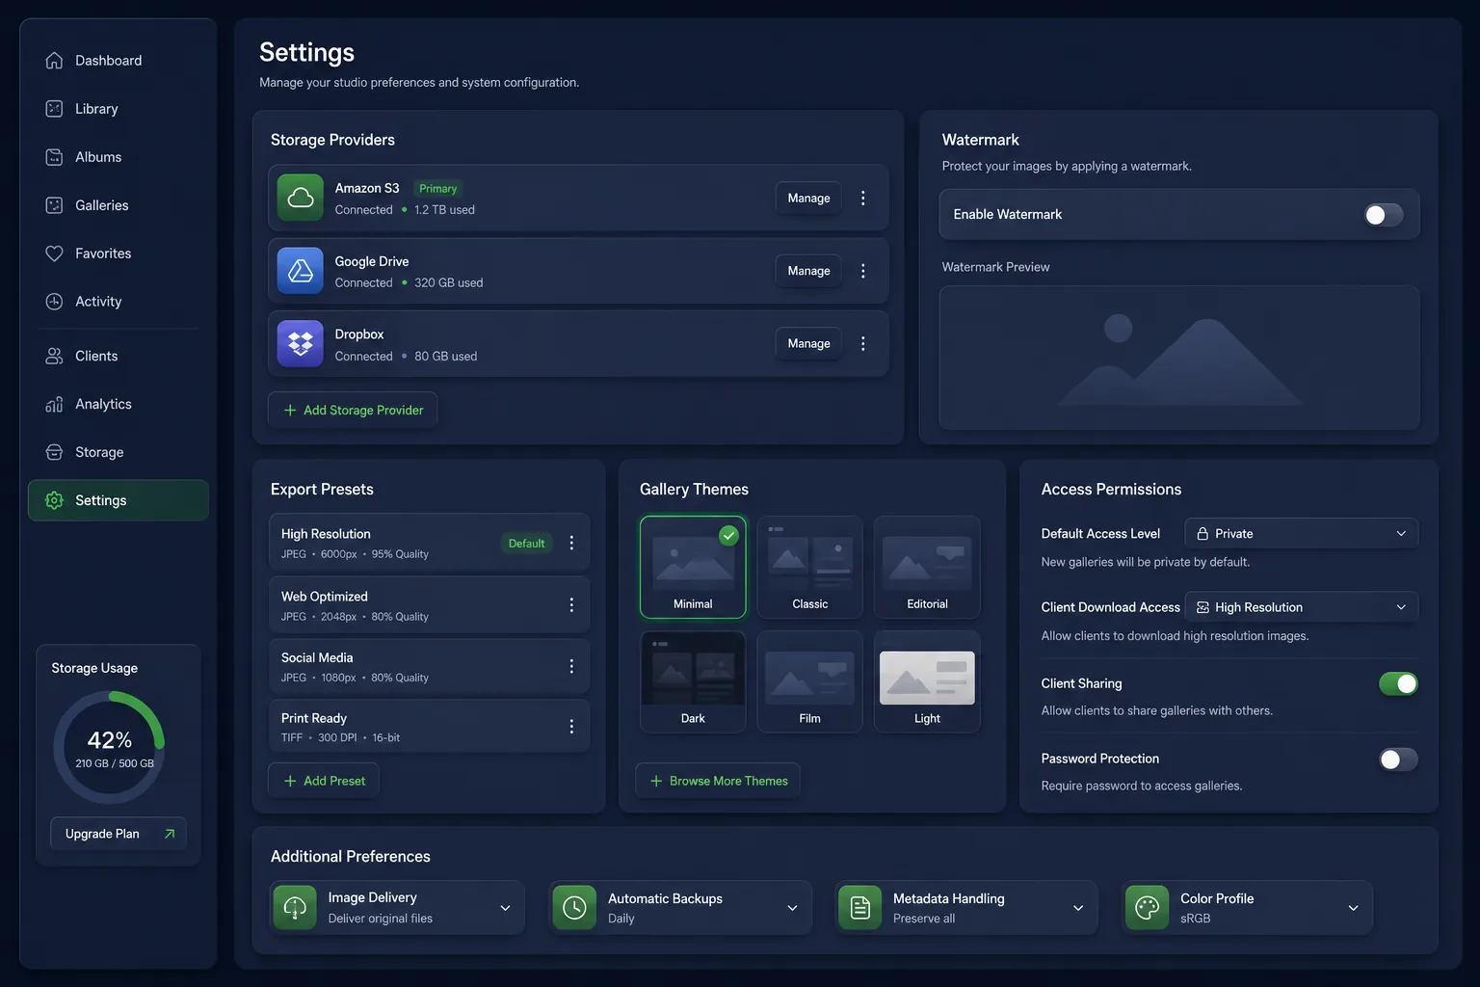Expand the Metadata Handling preference
Image resolution: width=1480 pixels, height=987 pixels.
point(1078,908)
